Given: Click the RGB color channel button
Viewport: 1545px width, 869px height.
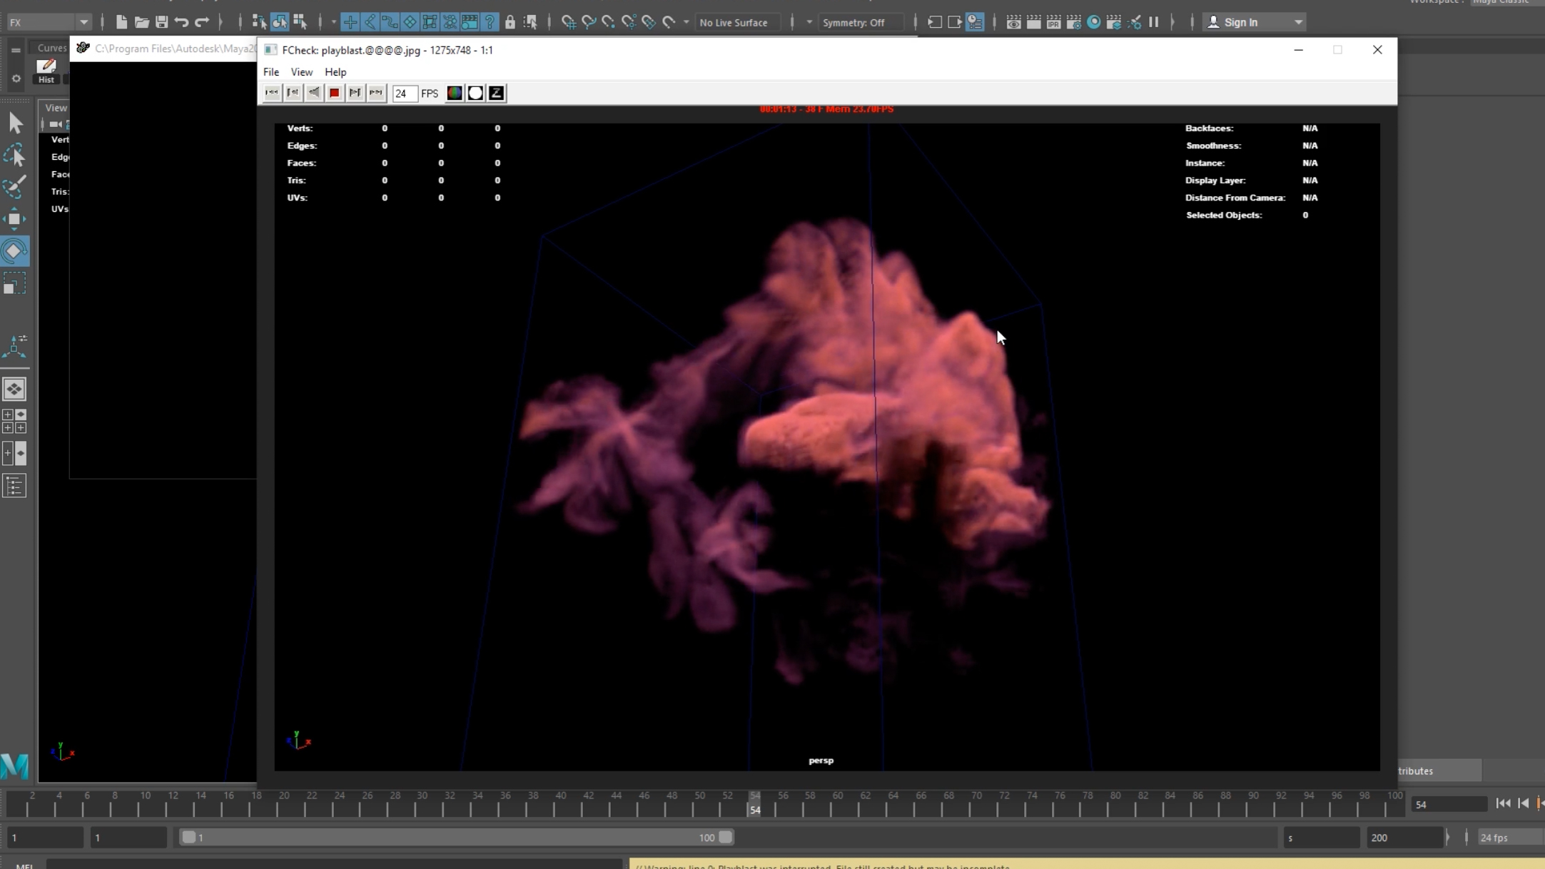Looking at the screenshot, I should pos(454,93).
